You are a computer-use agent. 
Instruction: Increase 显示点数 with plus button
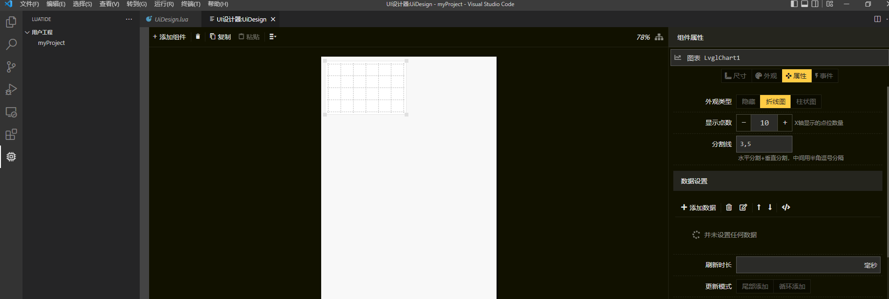(x=785, y=123)
